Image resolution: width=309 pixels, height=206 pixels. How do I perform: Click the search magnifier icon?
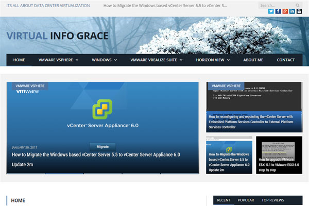click(x=298, y=5)
